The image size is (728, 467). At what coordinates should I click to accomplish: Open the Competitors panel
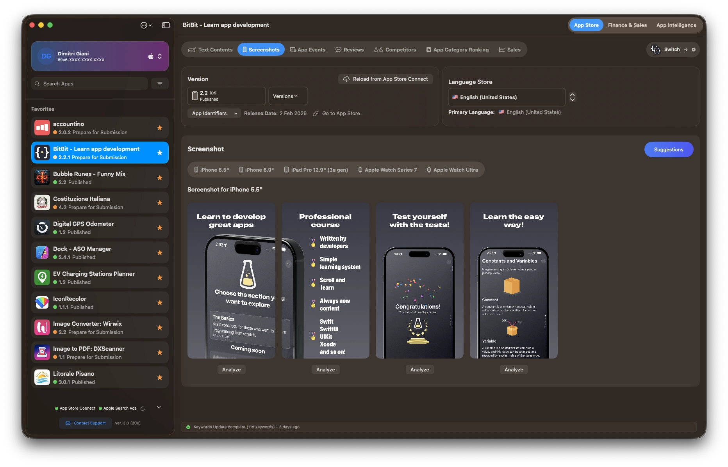[x=395, y=50]
